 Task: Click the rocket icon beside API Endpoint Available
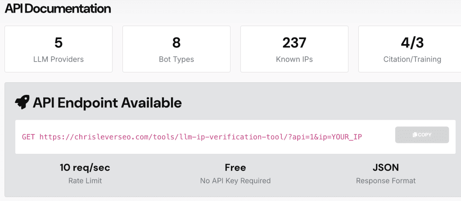pyautogui.click(x=23, y=103)
